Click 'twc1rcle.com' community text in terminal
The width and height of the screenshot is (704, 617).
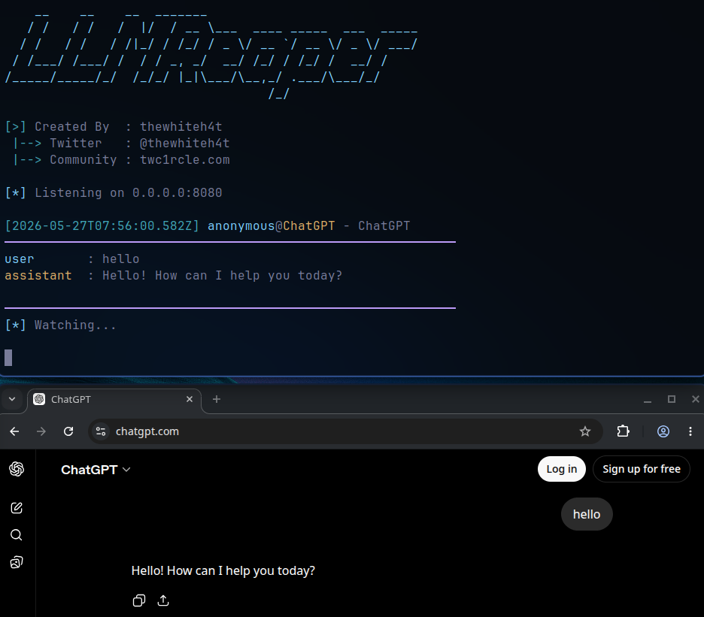pos(184,160)
